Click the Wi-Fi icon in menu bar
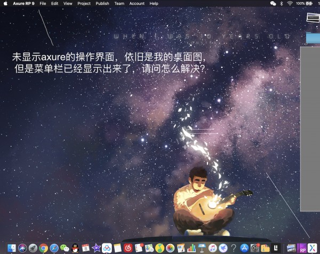Viewport: 320px width, 254px height. 290,4
